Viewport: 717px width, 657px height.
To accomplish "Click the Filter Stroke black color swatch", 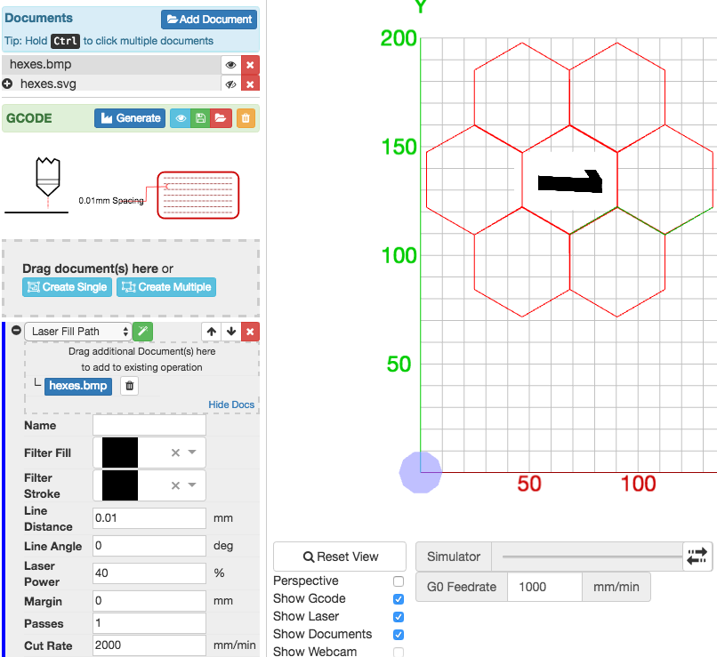I will 120,485.
